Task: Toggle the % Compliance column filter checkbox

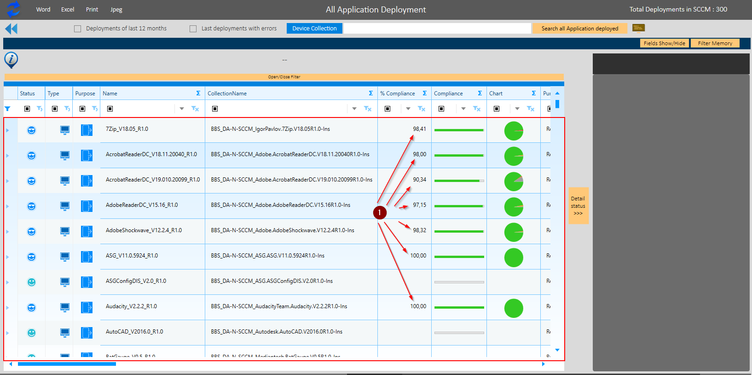Action: point(388,109)
